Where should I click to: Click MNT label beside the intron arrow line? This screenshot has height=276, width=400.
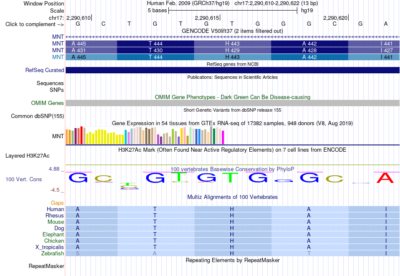pyautogui.click(x=58, y=37)
